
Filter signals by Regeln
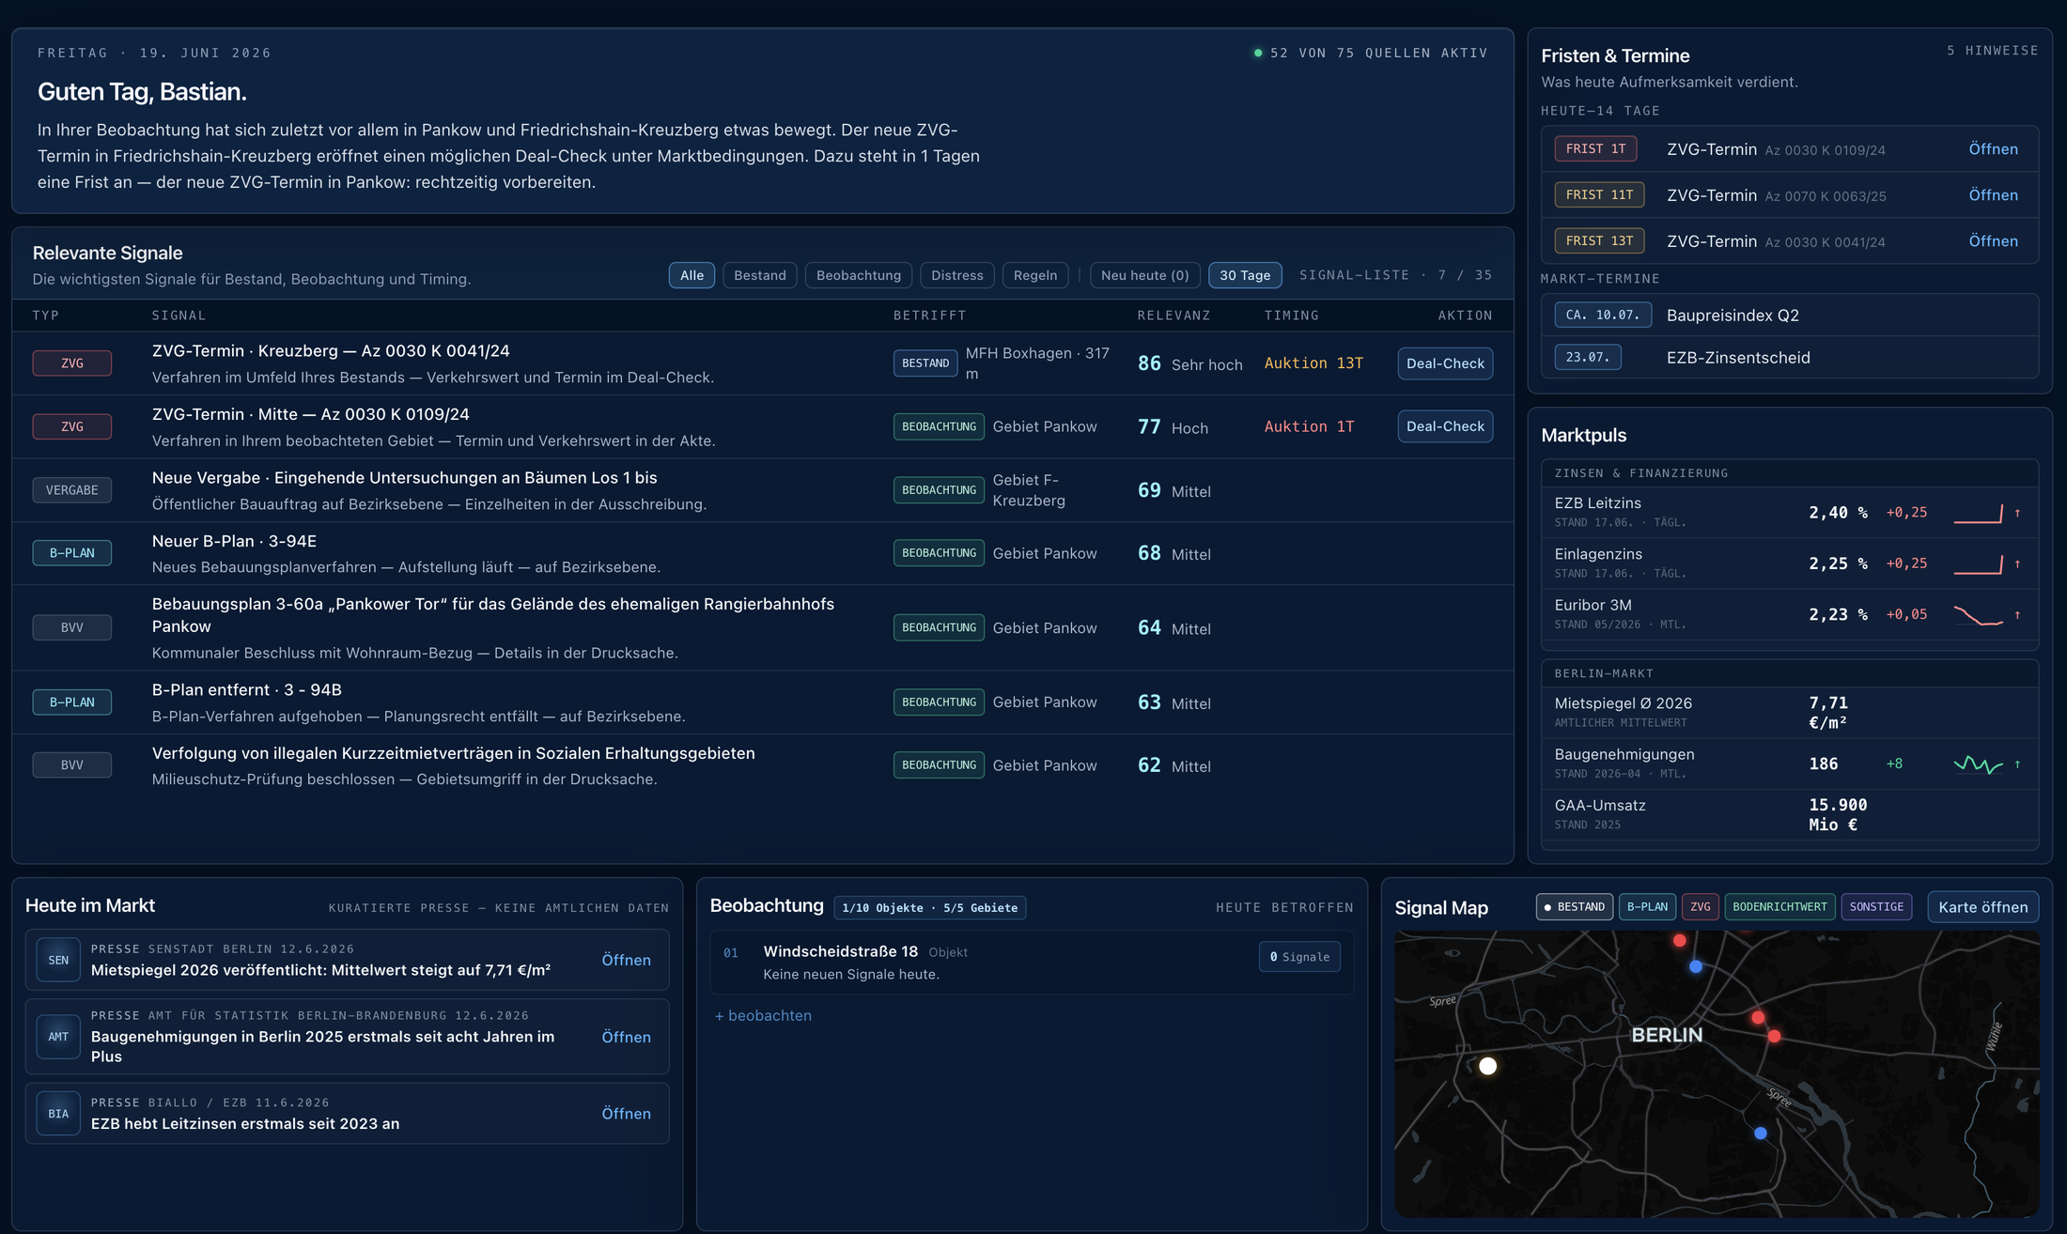(x=1035, y=275)
